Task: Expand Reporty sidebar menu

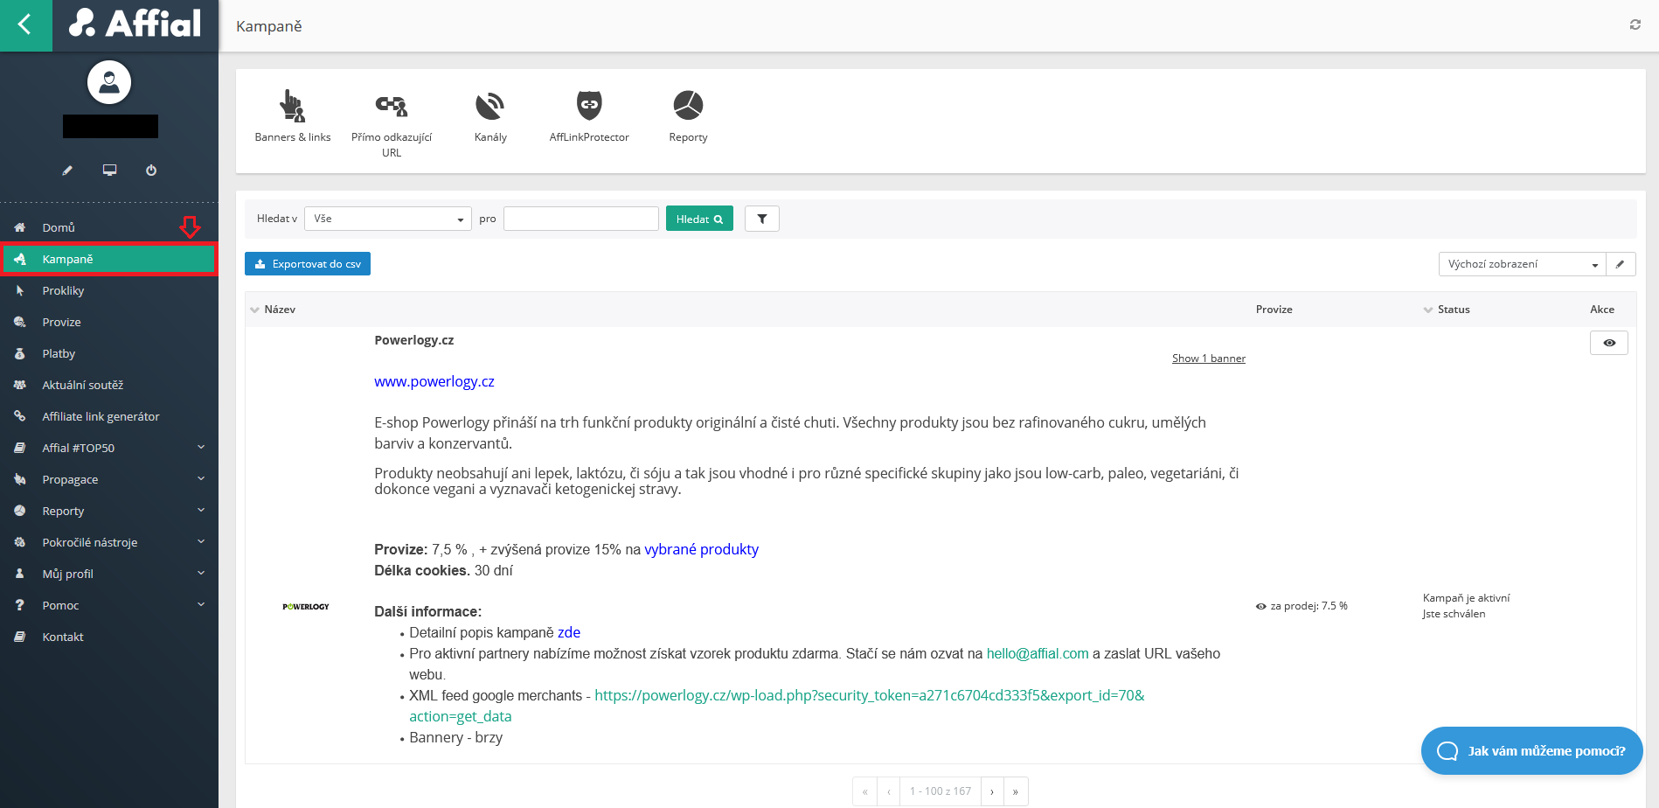Action: pos(109,511)
